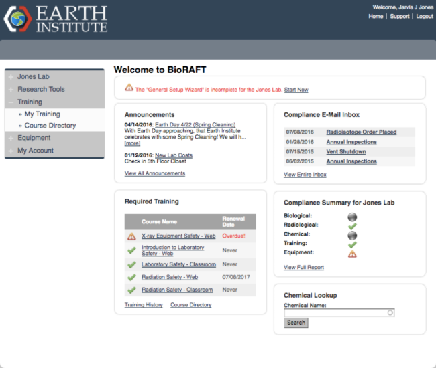Image resolution: width=436 pixels, height=368 pixels.
Task: Click green checkmark beside Radiation Safety - Web
Action: coord(131,277)
